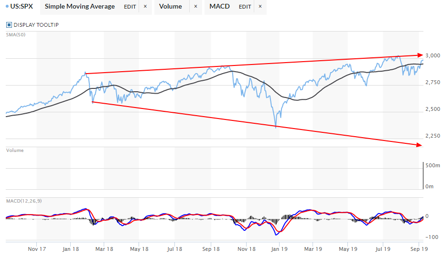Select the MACD indicator tab

tap(219, 7)
